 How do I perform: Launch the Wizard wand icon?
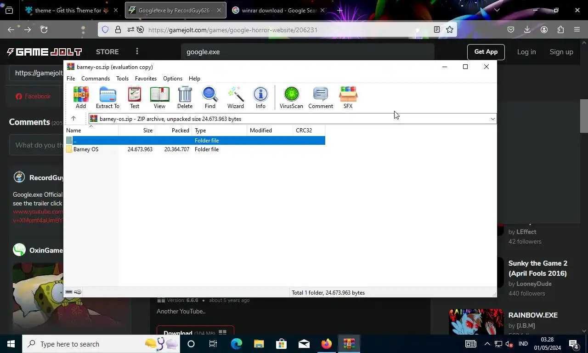click(236, 97)
